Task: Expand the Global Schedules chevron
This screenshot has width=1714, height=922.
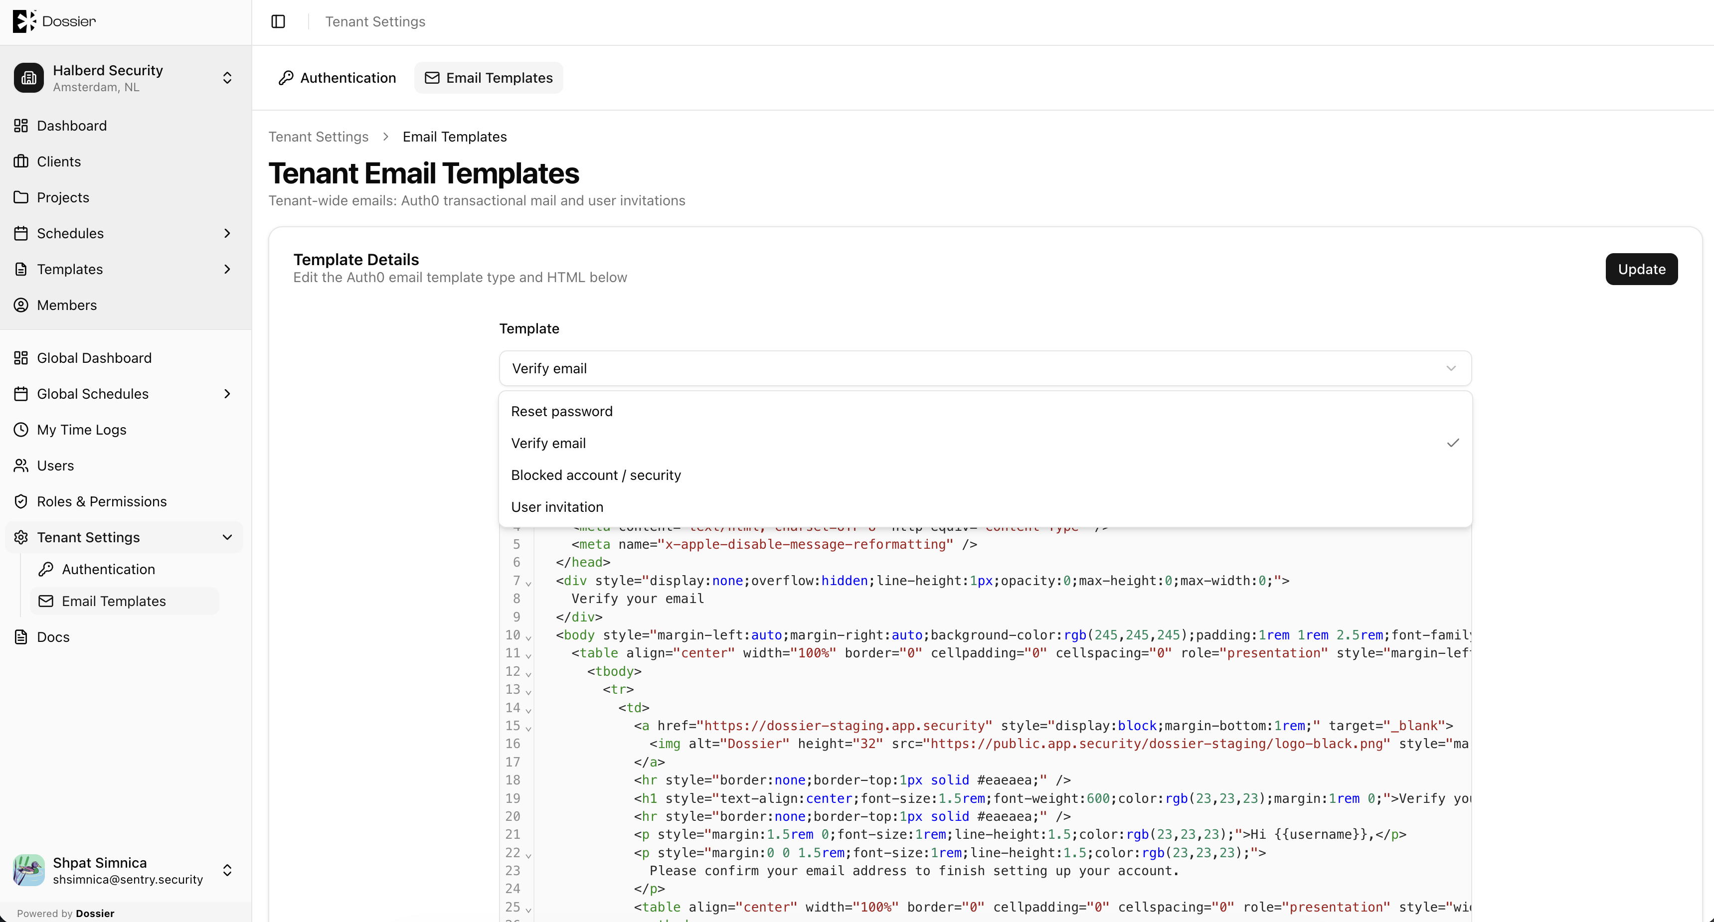Action: coord(227,394)
